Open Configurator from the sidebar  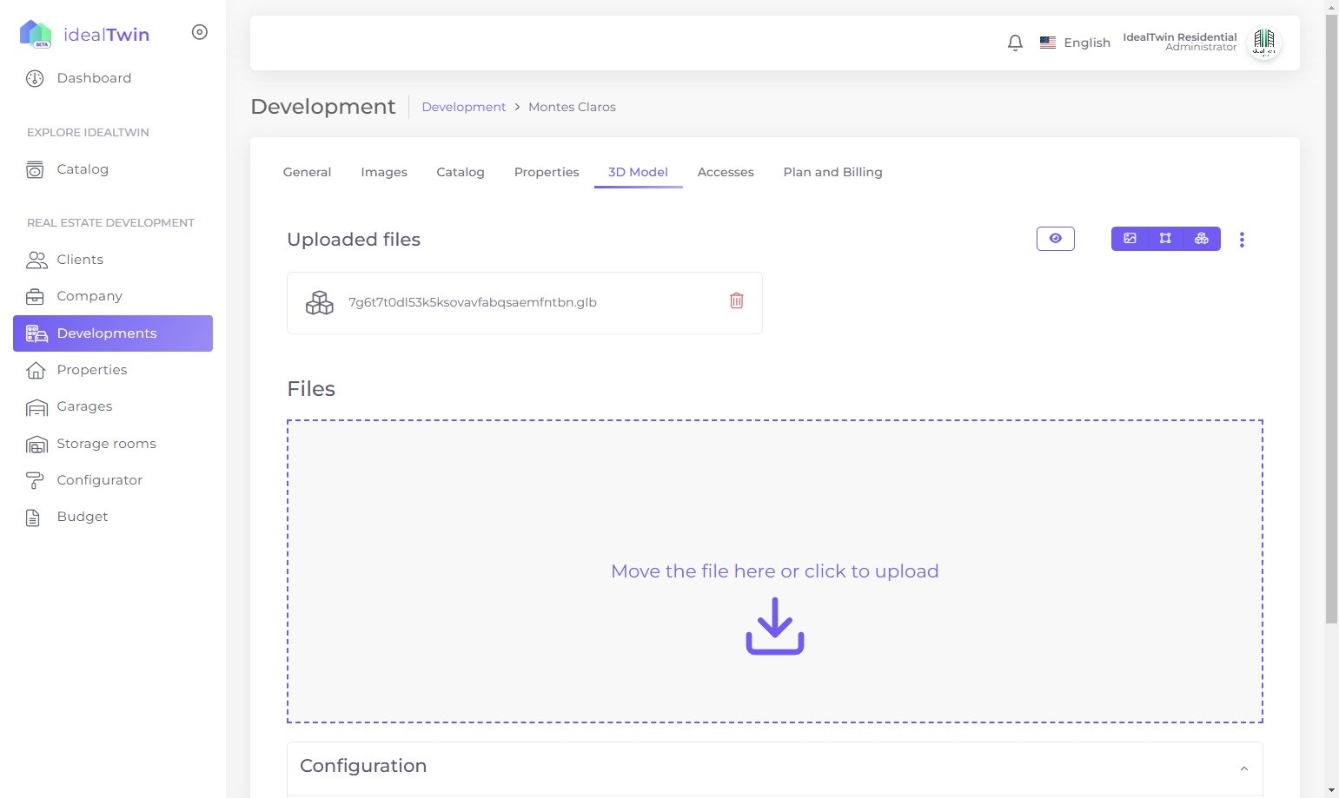coord(99,480)
